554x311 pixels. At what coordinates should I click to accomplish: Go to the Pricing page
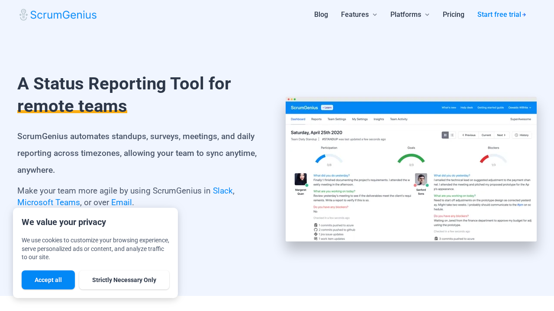tap(454, 15)
